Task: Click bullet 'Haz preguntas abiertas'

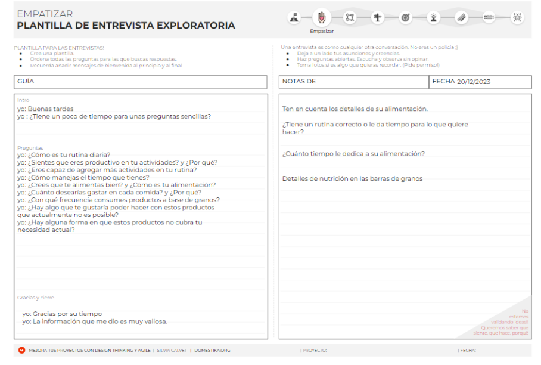Action: point(363,60)
